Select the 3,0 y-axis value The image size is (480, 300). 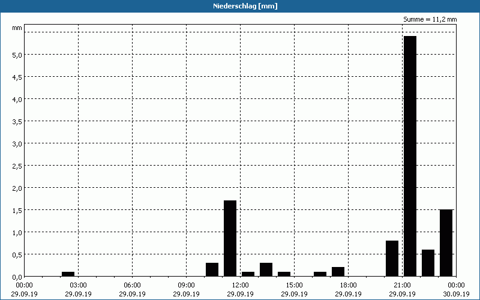[17, 144]
